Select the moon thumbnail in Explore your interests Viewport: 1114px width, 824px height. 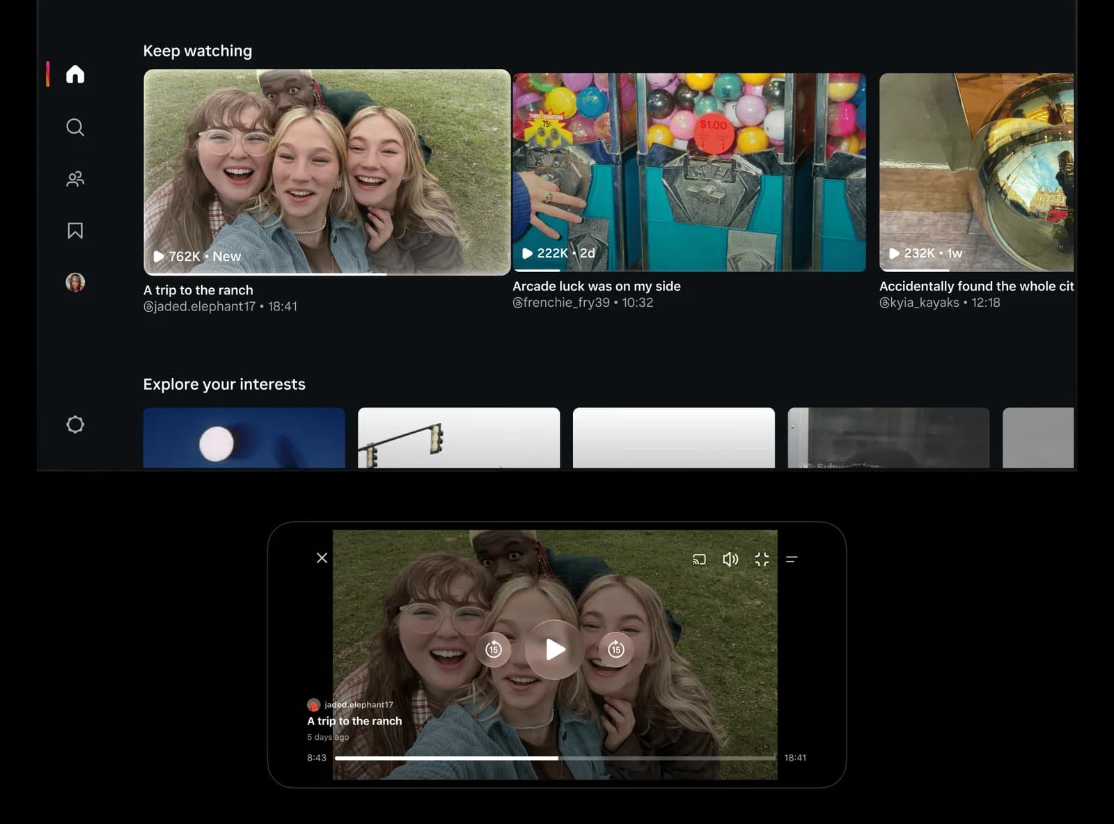244,438
